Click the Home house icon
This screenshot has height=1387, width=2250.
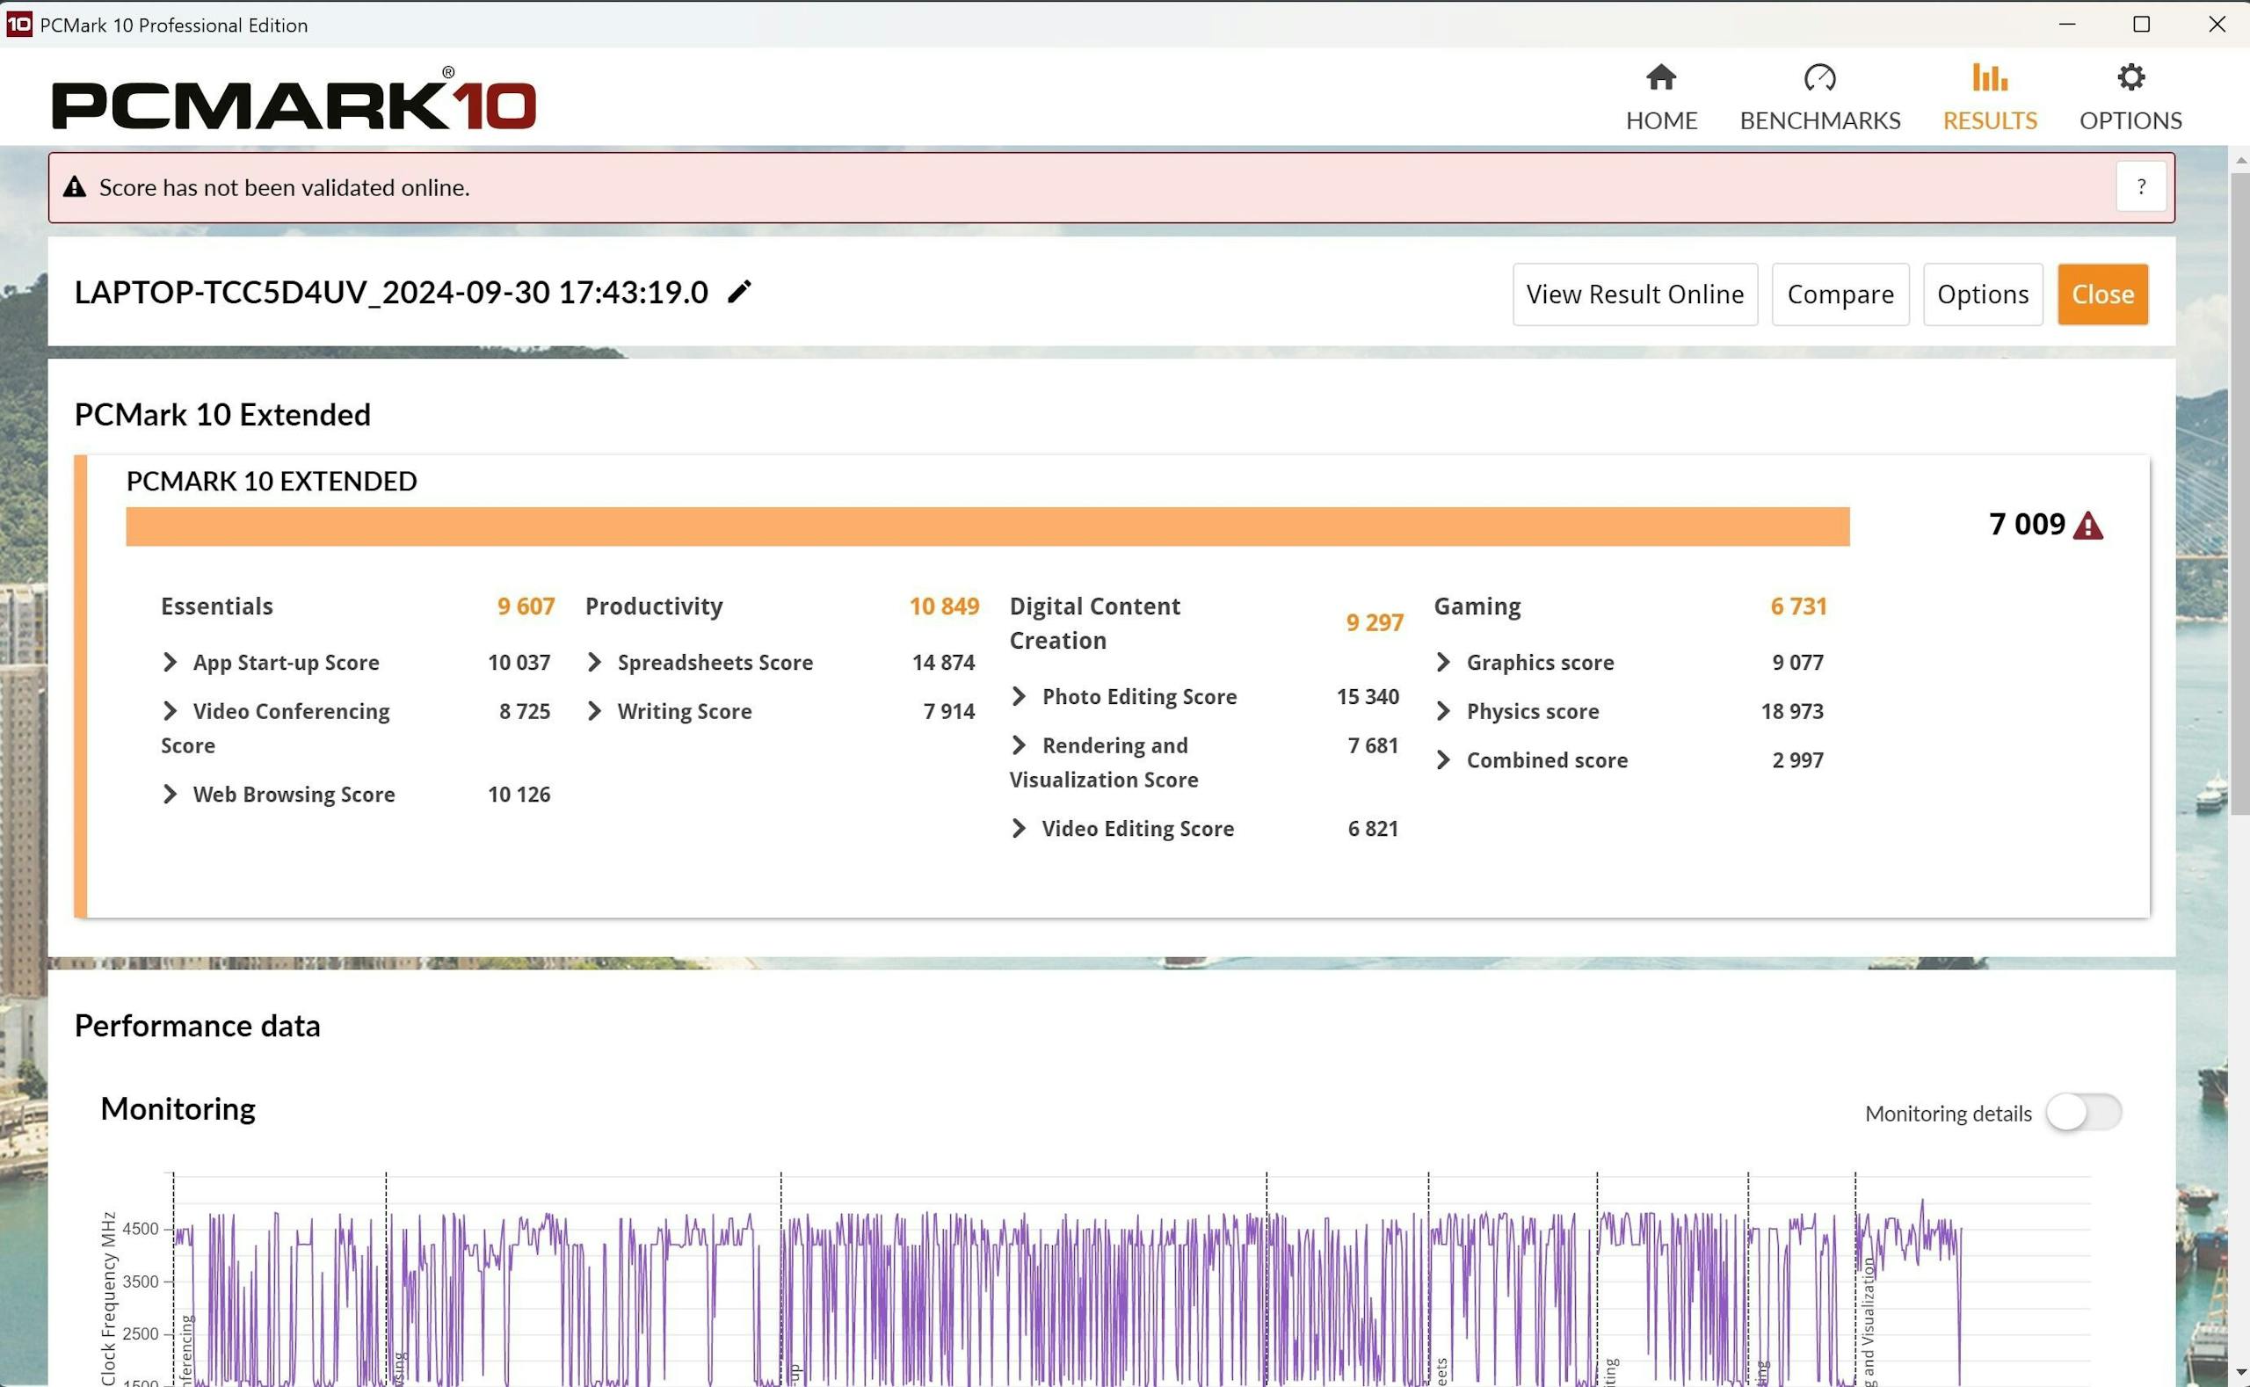[x=1661, y=77]
